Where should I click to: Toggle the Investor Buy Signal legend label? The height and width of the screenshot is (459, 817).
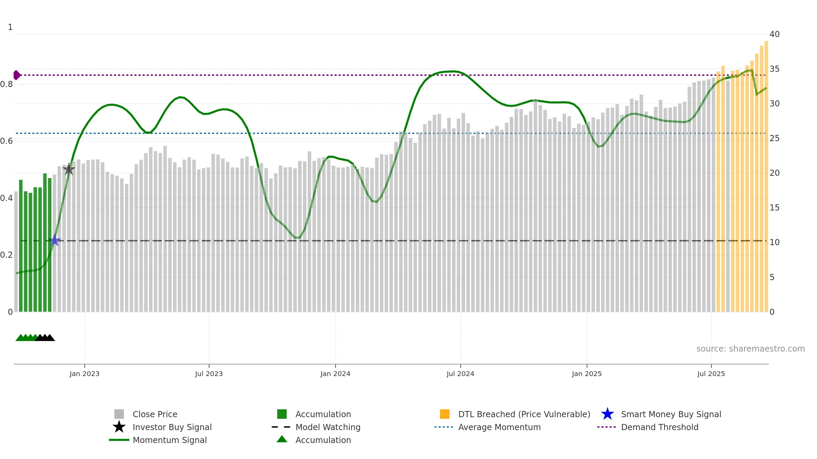(172, 427)
